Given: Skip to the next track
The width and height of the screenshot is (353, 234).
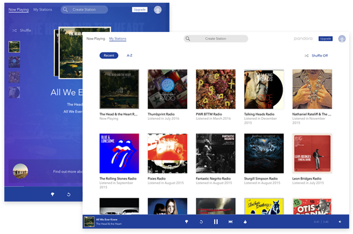Looking at the screenshot, I should click(230, 222).
